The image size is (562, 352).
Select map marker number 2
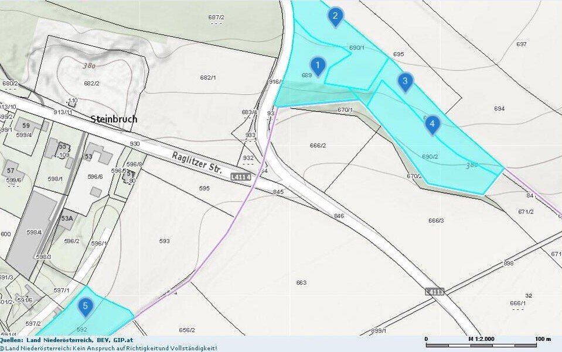[x=335, y=16]
